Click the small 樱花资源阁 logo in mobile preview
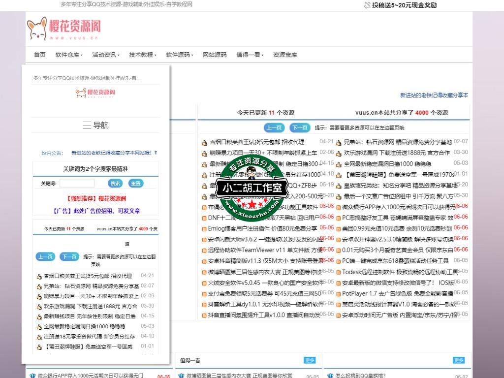 [95, 93]
